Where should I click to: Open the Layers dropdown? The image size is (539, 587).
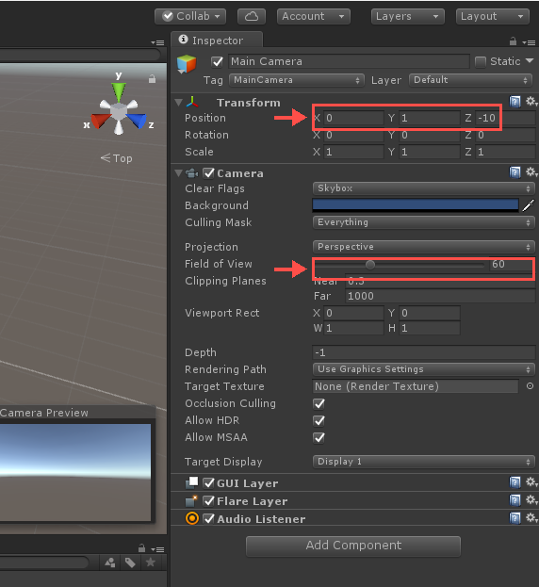(x=408, y=16)
